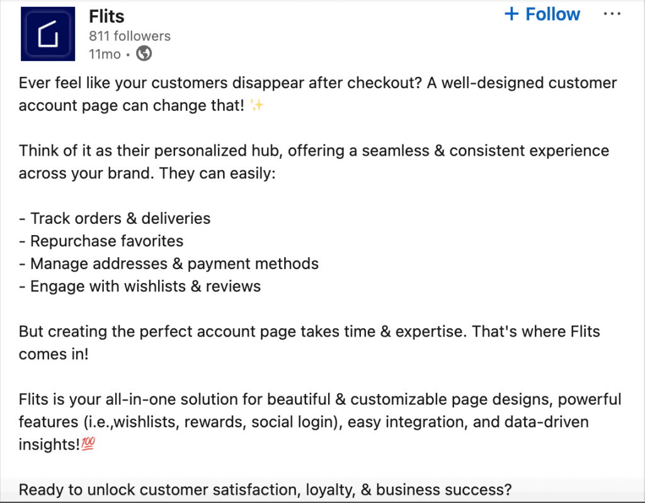The image size is (645, 503).
Task: Click the 'Ready to unlock customer satisfaction' line
Action: pos(265,489)
